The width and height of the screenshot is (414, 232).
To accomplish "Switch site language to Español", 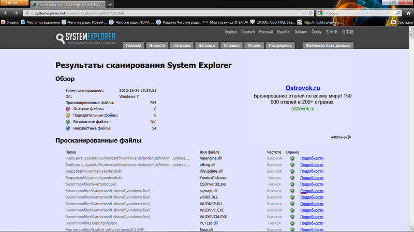I will pos(284,32).
